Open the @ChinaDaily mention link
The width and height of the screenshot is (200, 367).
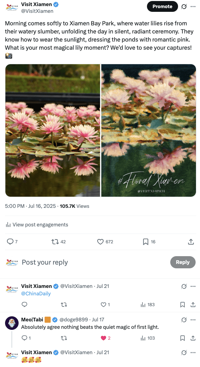(x=36, y=294)
